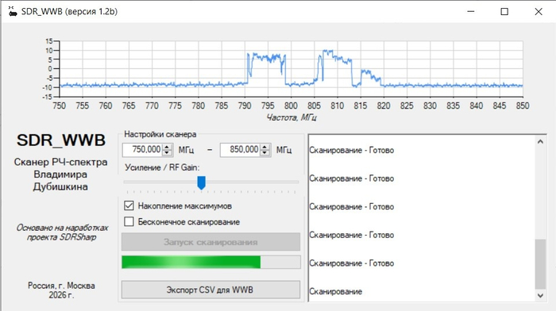
Task: Click the "Россия, г. Москва 2026 г." text
Action: (61, 290)
